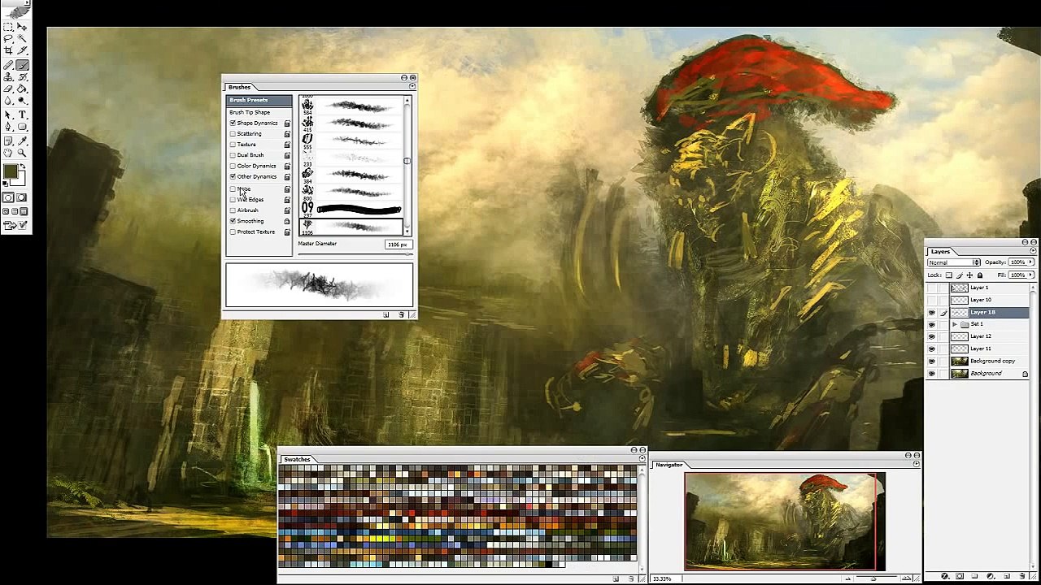Select the History Brush tool
Screen dimensions: 1041x585
(22, 76)
